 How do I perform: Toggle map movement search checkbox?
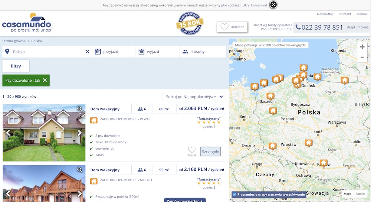point(234,194)
